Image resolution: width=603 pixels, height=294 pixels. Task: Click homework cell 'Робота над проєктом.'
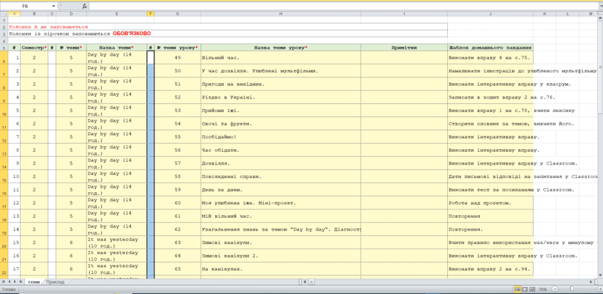pyautogui.click(x=490, y=202)
